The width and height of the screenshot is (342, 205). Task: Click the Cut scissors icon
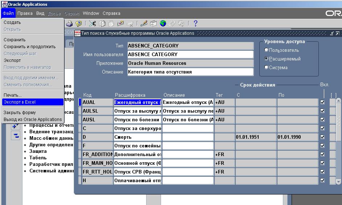click(92, 24)
